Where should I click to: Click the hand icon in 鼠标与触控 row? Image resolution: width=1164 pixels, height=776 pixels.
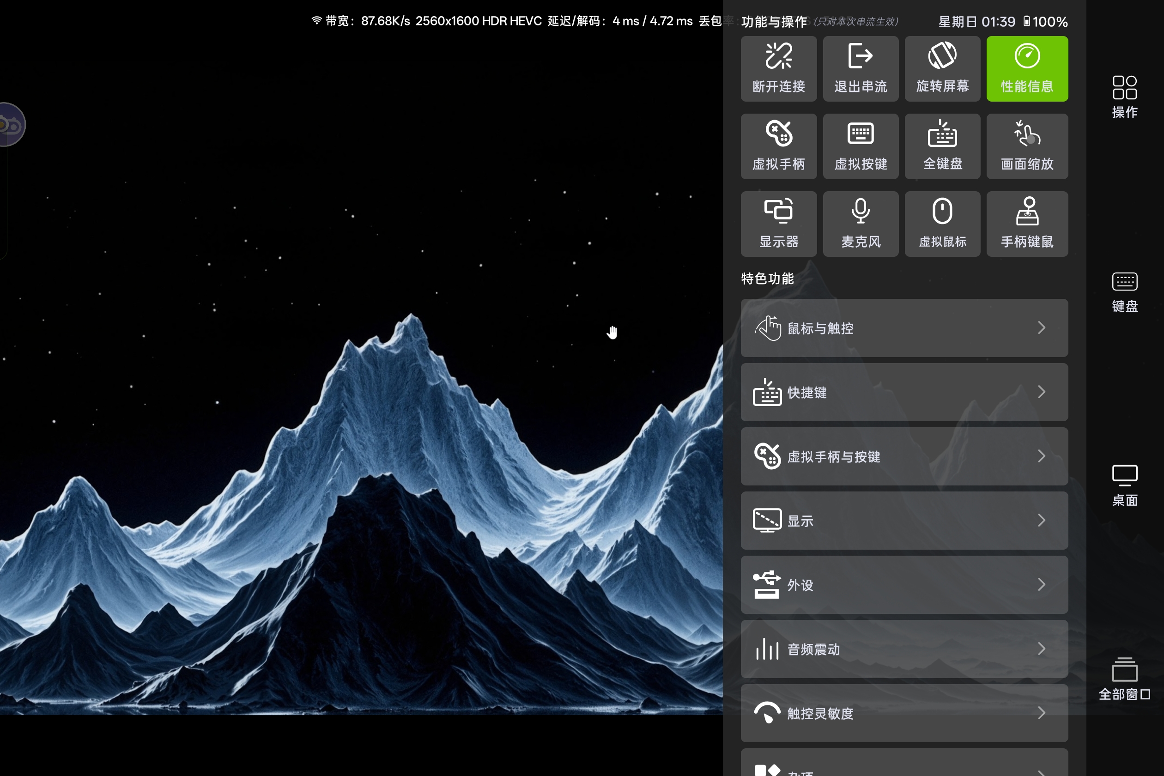click(x=767, y=327)
